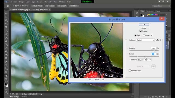Screen dimensions: 175x98
Task: Select the Type tool
Action: (x=6, y=65)
